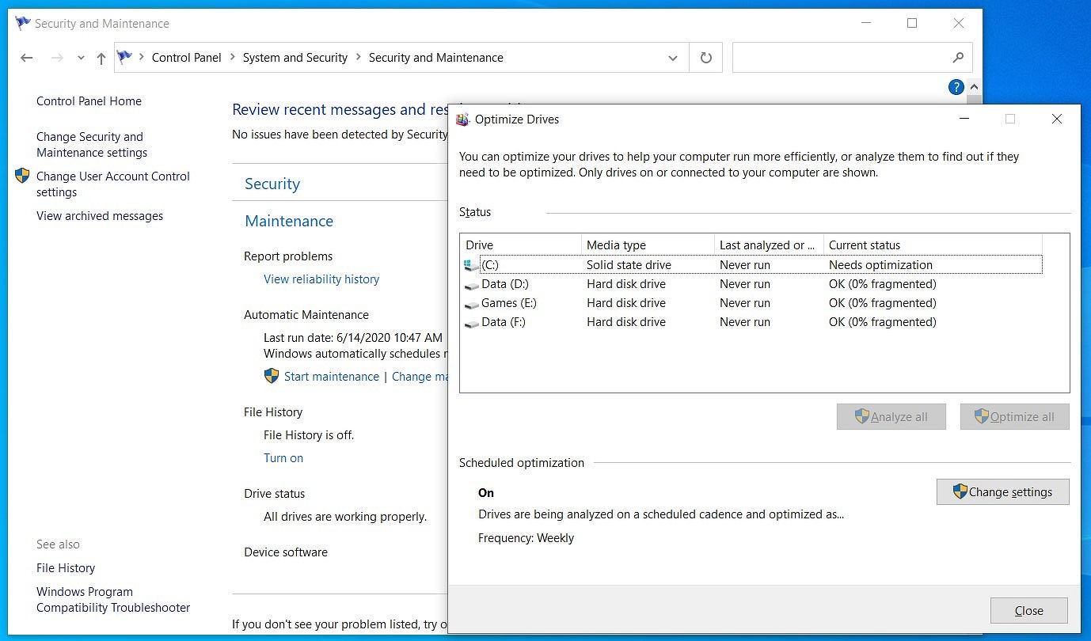Click Start maintenance link
Viewport: 1091px width, 641px height.
(x=331, y=377)
